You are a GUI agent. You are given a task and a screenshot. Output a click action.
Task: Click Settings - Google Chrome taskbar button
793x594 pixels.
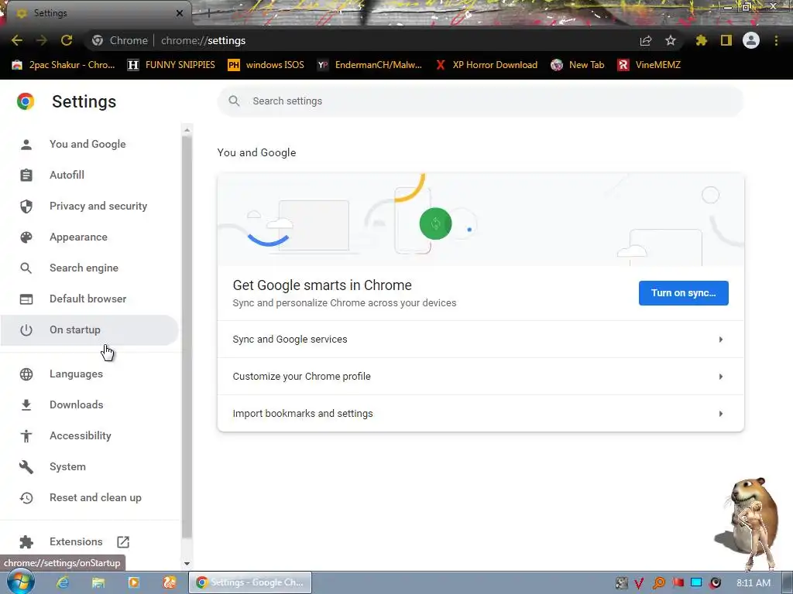tap(250, 582)
